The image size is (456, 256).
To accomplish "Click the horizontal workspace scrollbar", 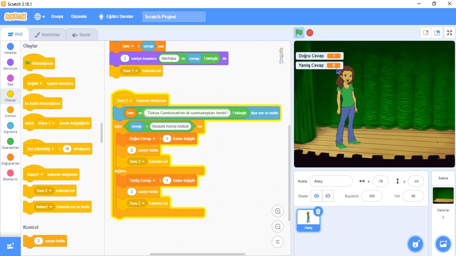I will click(197, 254).
